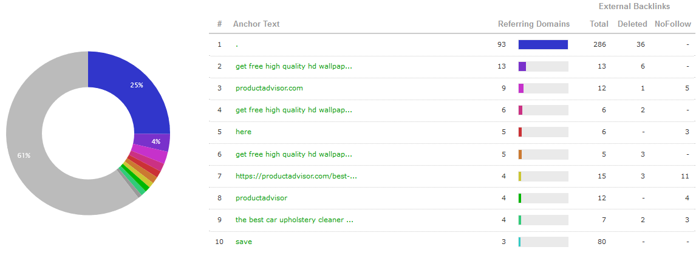This screenshot has width=696, height=258.
Task: Sort by Referring Domains column header
Action: (534, 24)
